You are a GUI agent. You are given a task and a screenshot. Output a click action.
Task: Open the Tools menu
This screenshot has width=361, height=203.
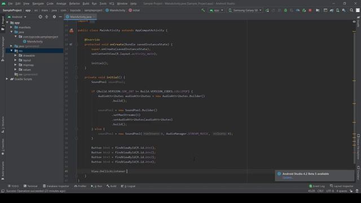click(103, 3)
